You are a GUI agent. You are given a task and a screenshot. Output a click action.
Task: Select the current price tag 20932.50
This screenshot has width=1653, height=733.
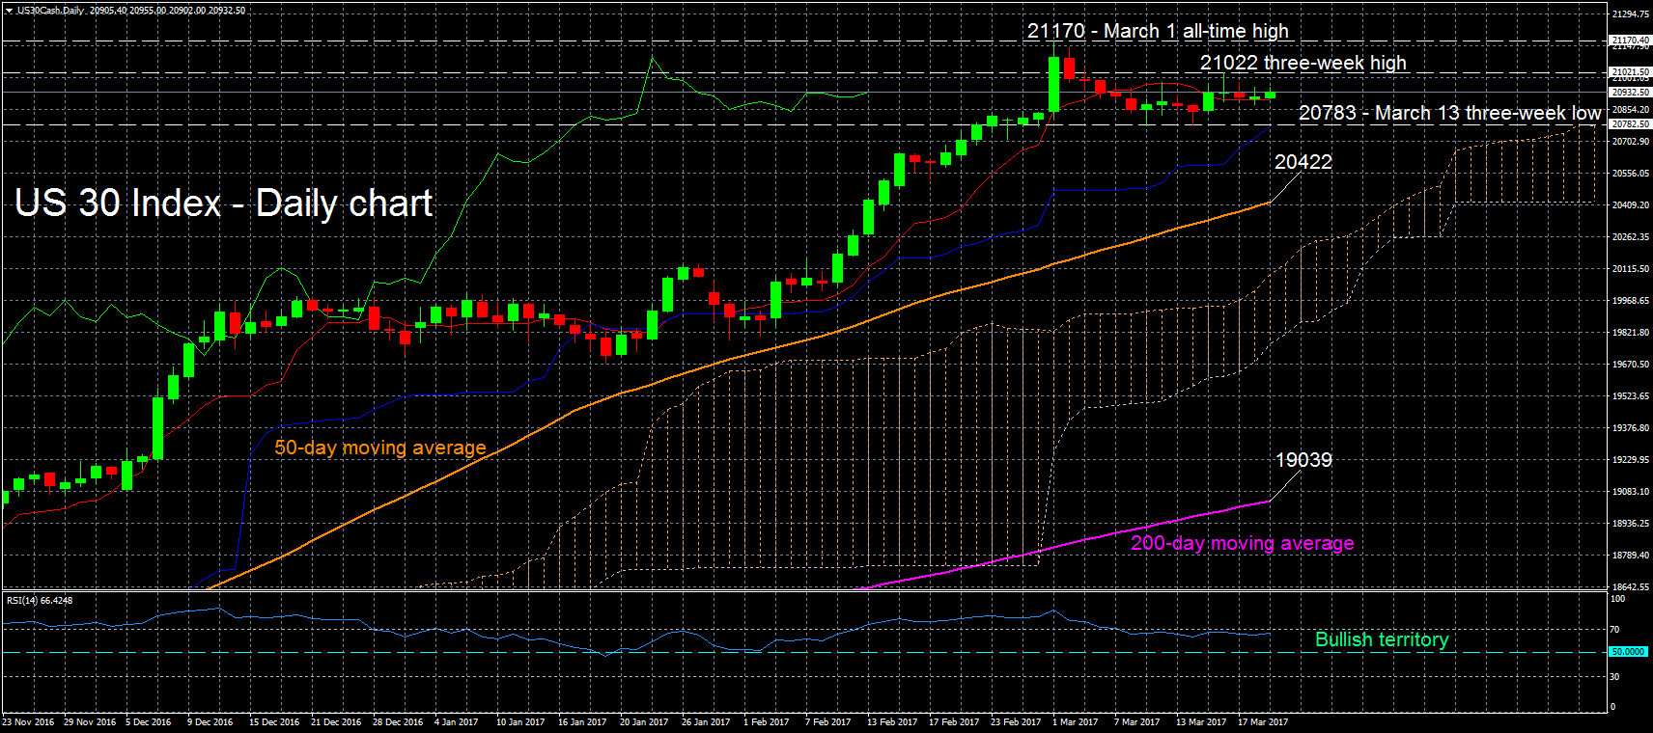1631,93
